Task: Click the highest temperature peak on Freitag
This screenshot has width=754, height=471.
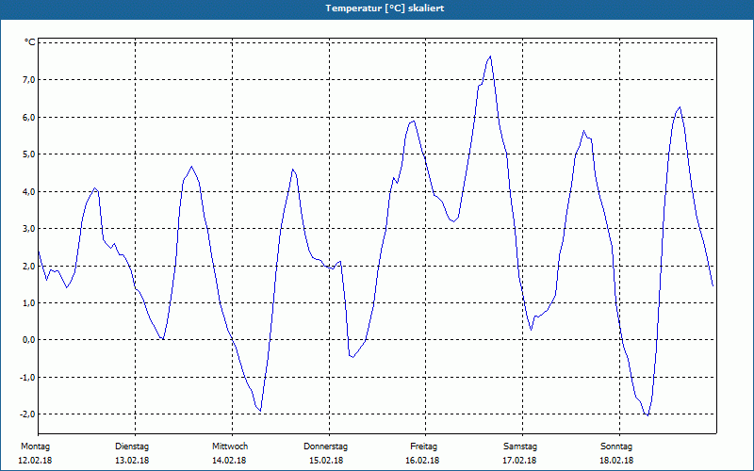Action: (x=490, y=57)
